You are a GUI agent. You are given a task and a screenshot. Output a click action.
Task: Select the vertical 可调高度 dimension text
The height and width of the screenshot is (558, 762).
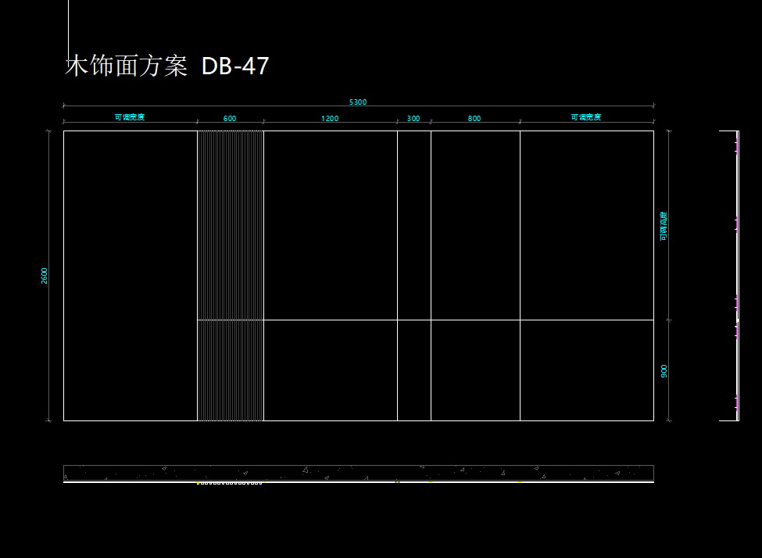pos(664,226)
